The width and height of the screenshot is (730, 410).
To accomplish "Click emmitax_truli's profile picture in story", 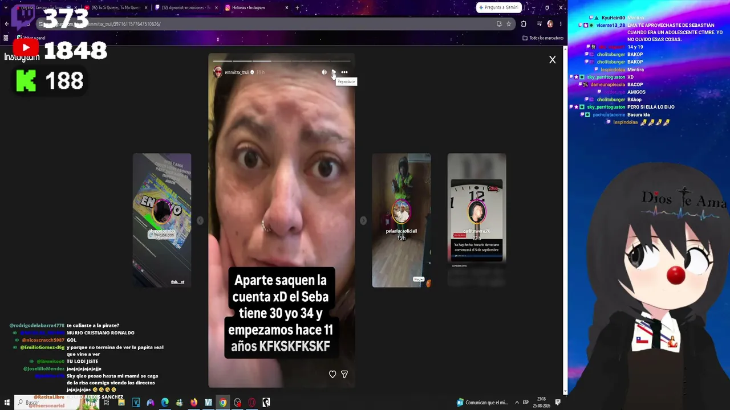I will [x=218, y=72].
